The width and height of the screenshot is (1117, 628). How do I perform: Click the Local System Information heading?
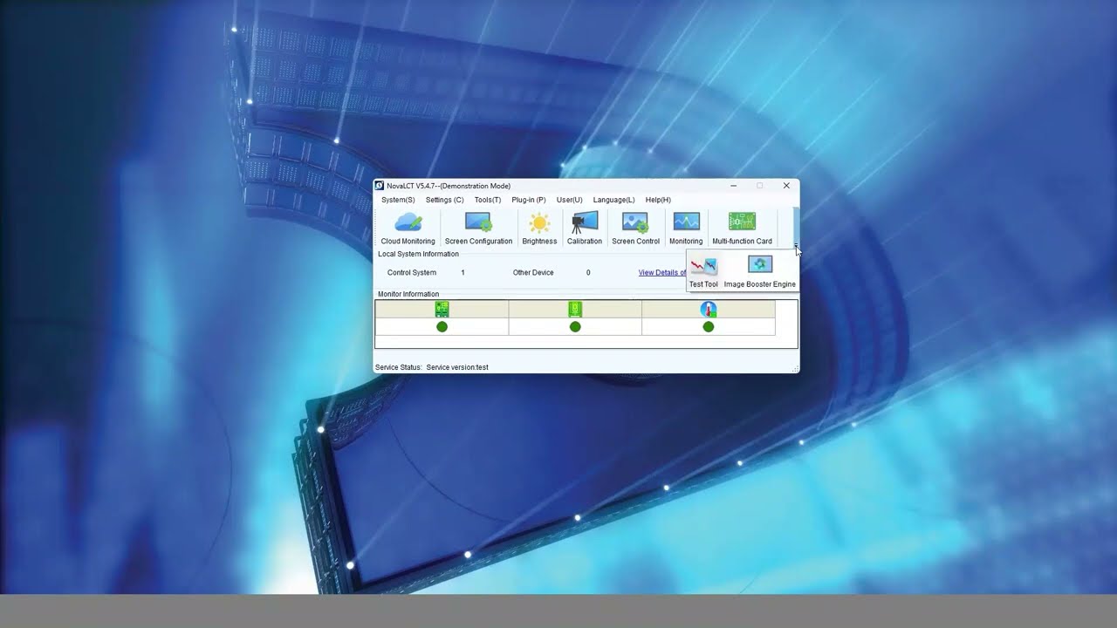(418, 254)
